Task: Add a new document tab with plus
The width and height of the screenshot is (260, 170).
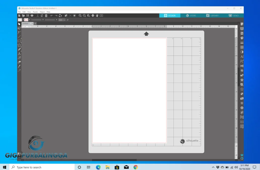Action: pos(35,24)
